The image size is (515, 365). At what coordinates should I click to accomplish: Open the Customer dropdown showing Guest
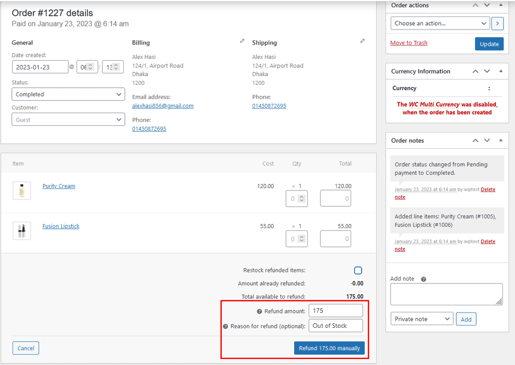(x=68, y=119)
